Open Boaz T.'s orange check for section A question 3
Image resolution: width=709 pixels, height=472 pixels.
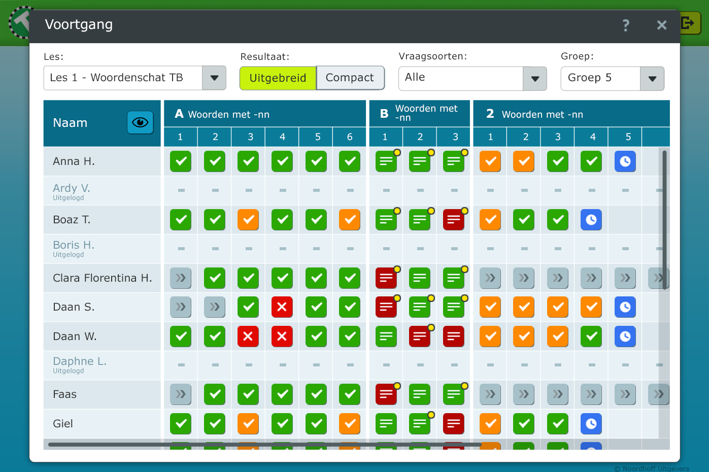[x=248, y=220]
